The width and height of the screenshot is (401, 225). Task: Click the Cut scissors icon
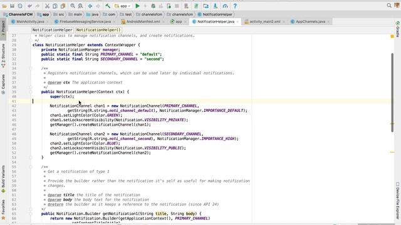48,6
